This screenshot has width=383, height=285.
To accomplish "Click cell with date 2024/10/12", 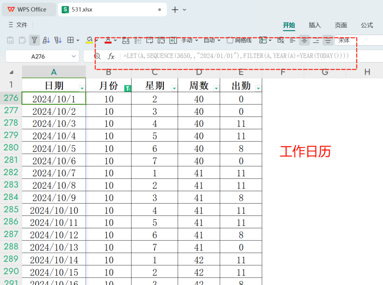I will coord(54,235).
